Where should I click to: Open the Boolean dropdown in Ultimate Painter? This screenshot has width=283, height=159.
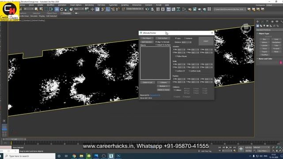[x=163, y=86]
